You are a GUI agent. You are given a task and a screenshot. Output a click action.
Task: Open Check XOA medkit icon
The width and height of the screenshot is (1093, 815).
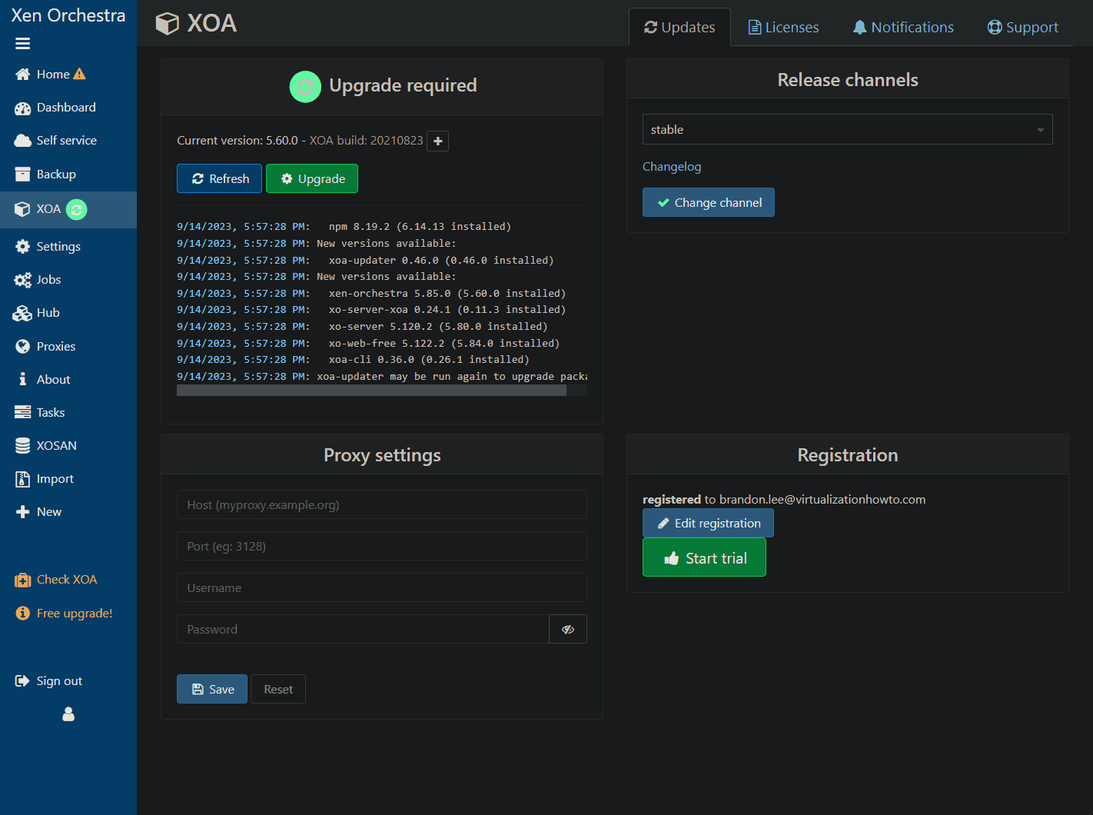pos(22,580)
